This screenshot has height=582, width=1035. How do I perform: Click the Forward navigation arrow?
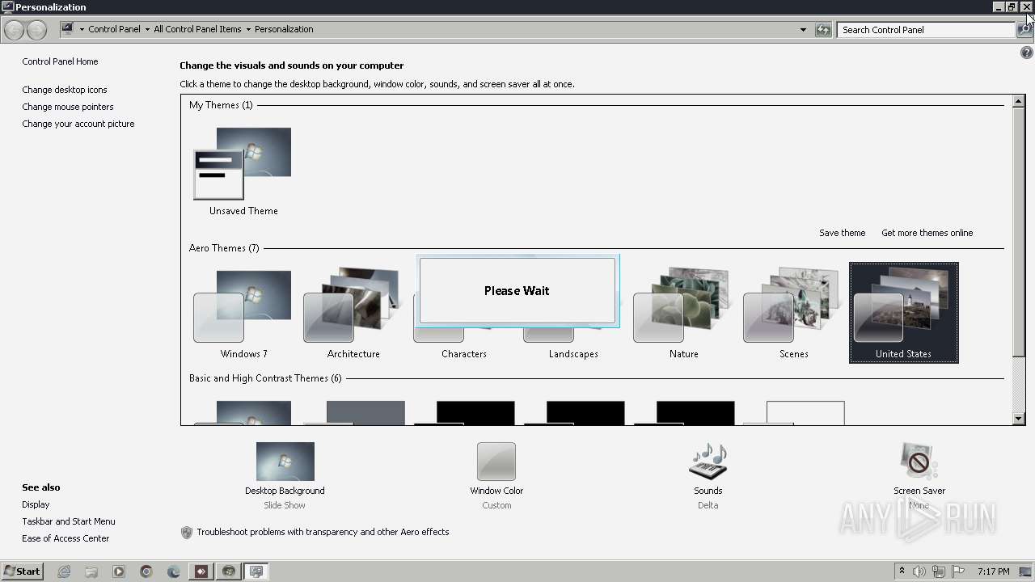click(36, 30)
